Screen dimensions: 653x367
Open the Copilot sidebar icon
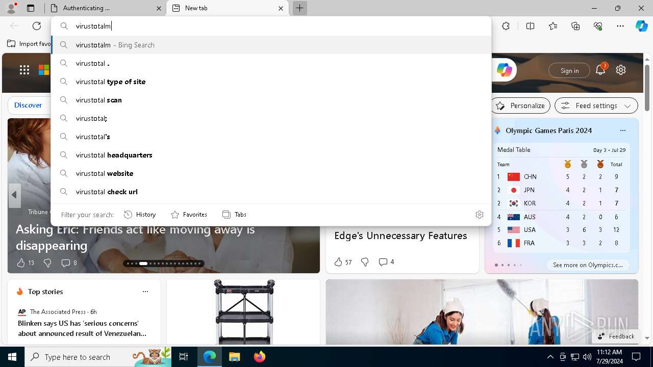click(x=641, y=26)
